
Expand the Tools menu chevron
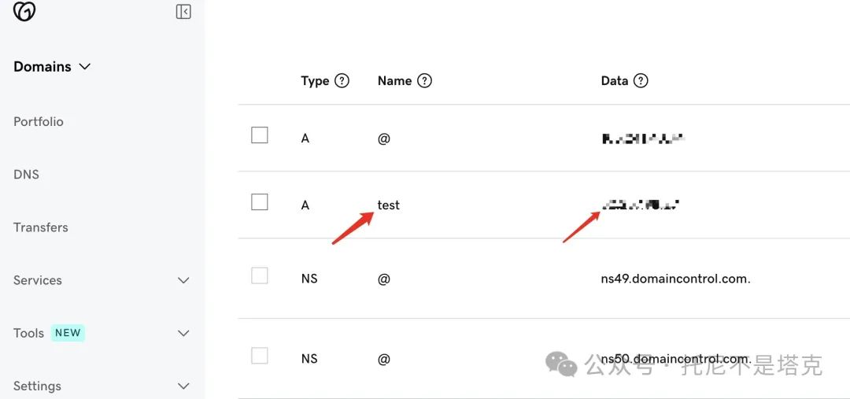(183, 333)
